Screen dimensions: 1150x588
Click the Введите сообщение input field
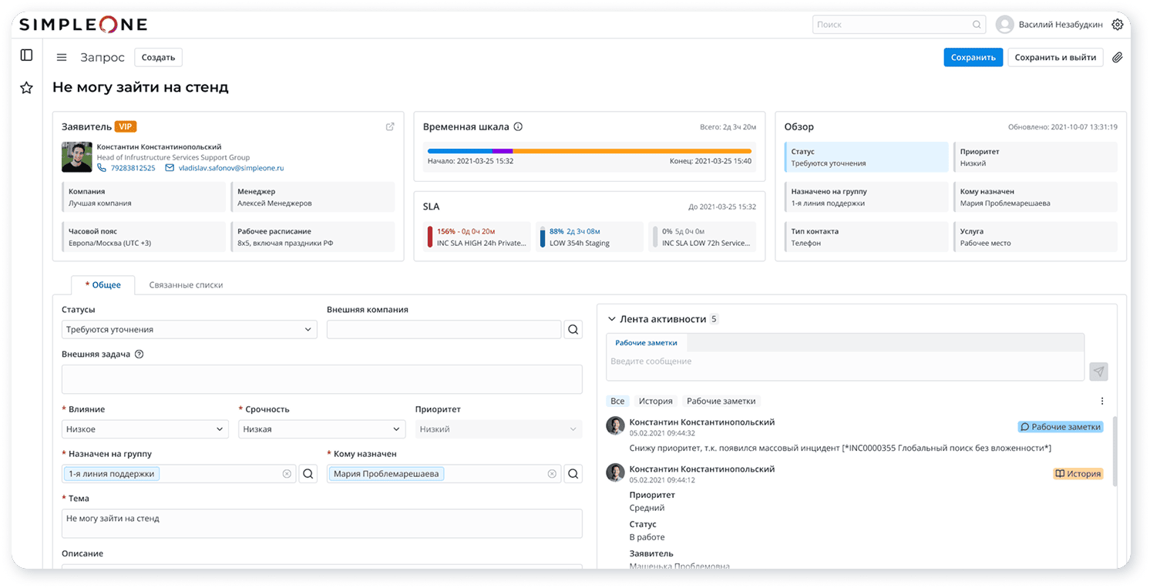click(844, 361)
